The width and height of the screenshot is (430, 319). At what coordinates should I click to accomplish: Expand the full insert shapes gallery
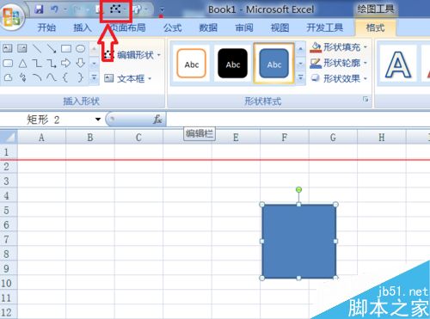(94, 77)
